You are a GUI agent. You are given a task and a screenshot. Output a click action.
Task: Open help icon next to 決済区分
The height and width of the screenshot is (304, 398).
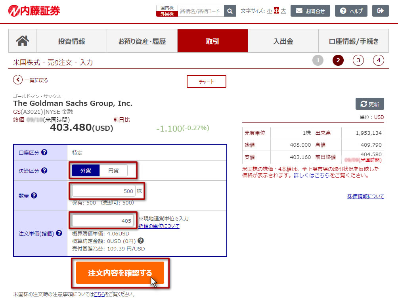pos(44,170)
